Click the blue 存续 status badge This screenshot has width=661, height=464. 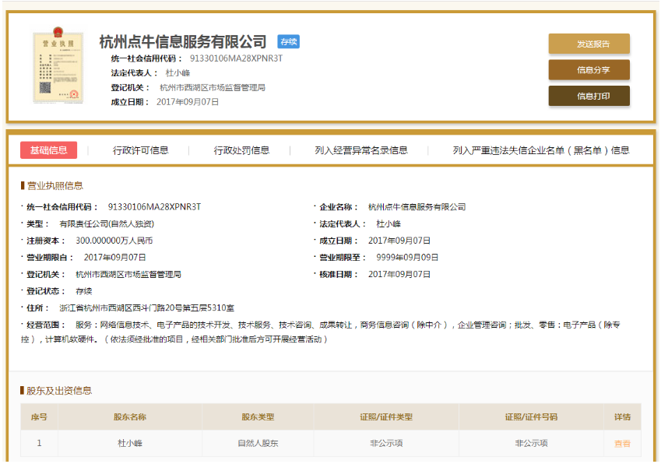(x=288, y=42)
